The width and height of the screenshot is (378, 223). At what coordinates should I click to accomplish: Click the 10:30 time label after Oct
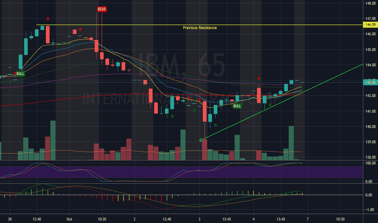click(x=102, y=219)
